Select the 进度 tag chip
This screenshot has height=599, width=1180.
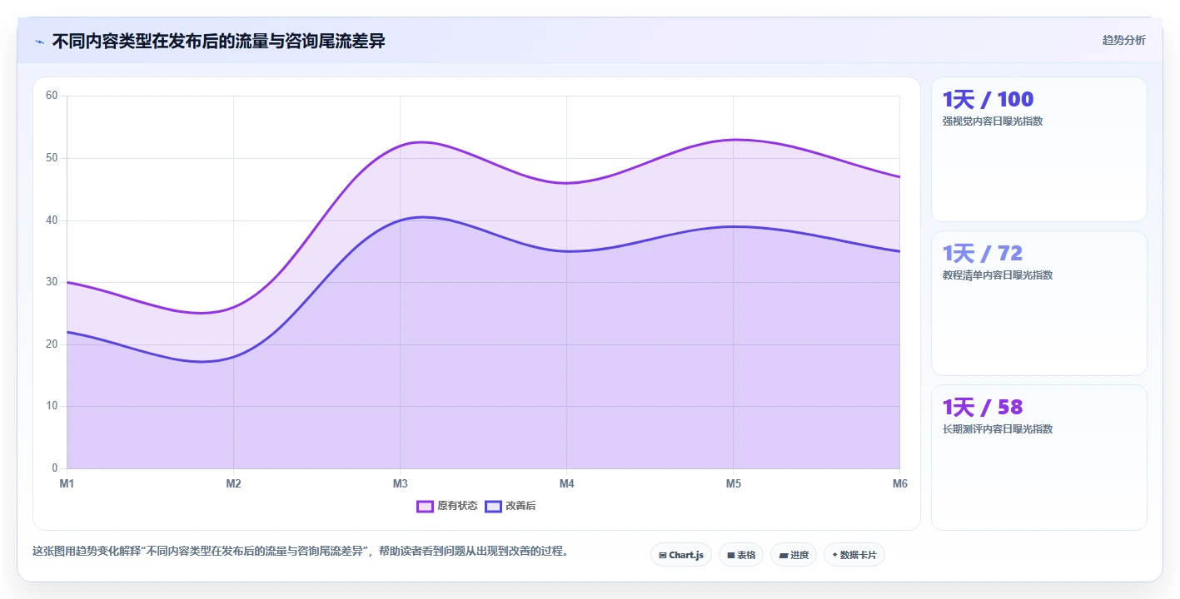[794, 555]
